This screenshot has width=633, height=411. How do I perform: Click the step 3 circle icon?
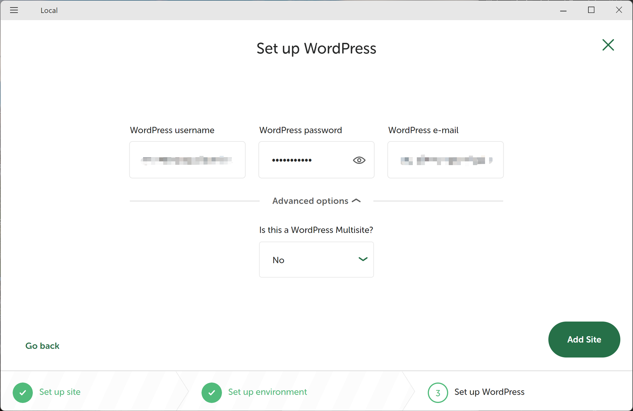pos(438,393)
